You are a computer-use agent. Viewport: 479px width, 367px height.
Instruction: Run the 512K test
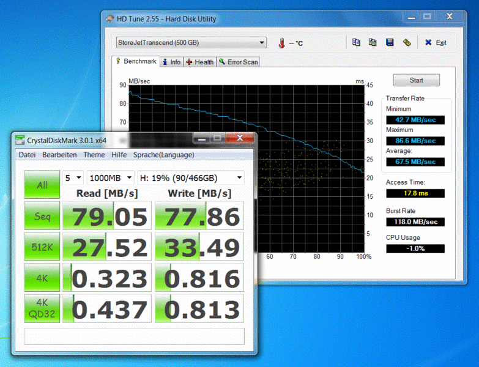pyautogui.click(x=42, y=247)
